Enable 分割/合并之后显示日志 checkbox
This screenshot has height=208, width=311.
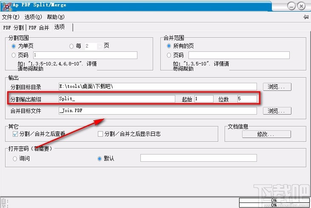(x=100, y=134)
